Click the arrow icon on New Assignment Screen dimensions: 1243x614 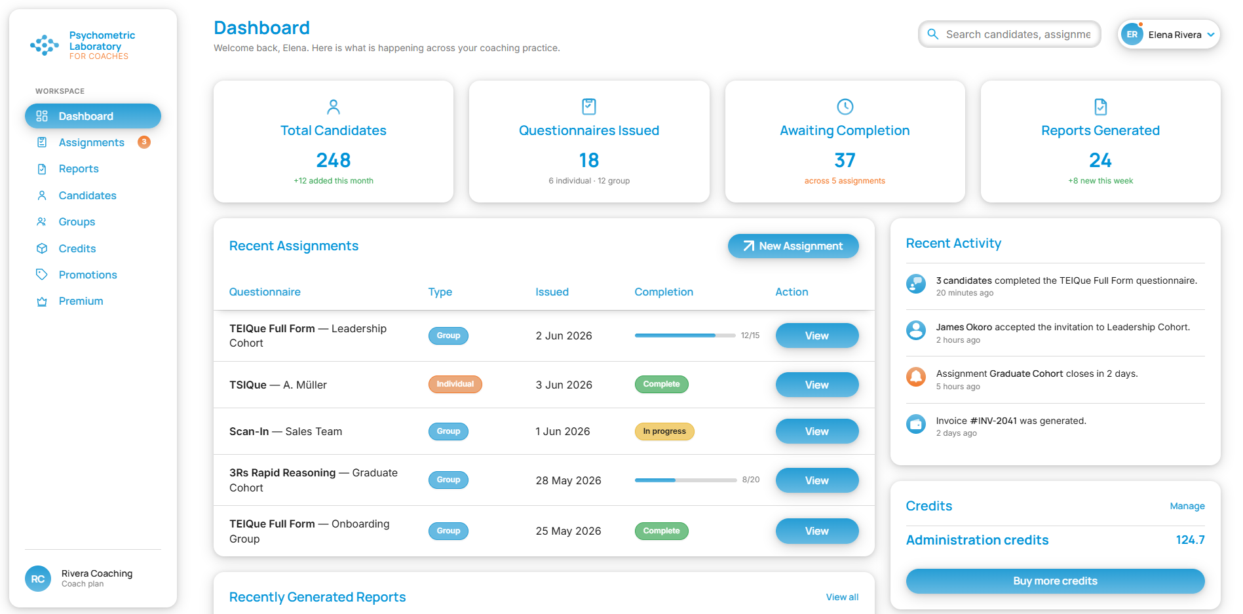(748, 246)
